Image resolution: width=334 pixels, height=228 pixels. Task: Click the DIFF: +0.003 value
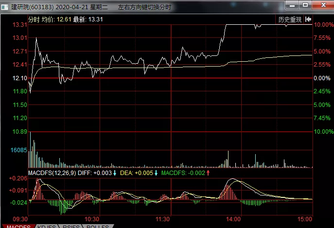pos(95,173)
